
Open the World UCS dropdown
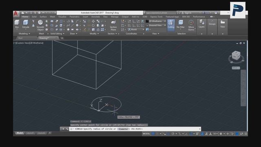click(136, 29)
